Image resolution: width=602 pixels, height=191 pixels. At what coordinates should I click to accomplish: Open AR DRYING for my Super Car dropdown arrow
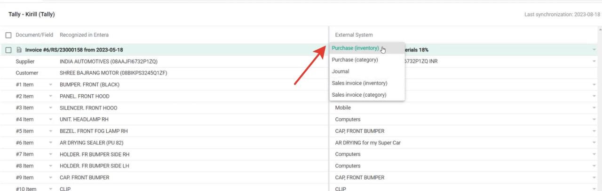click(x=594, y=143)
